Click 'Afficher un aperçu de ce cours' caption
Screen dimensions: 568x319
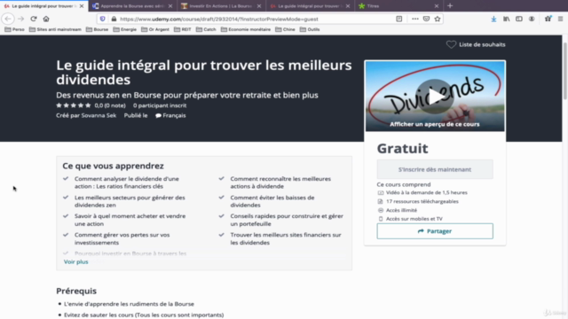pyautogui.click(x=434, y=124)
